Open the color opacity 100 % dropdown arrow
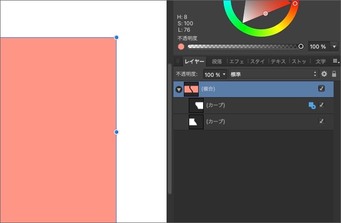Viewport: 341px width, 223px height. tap(335, 47)
